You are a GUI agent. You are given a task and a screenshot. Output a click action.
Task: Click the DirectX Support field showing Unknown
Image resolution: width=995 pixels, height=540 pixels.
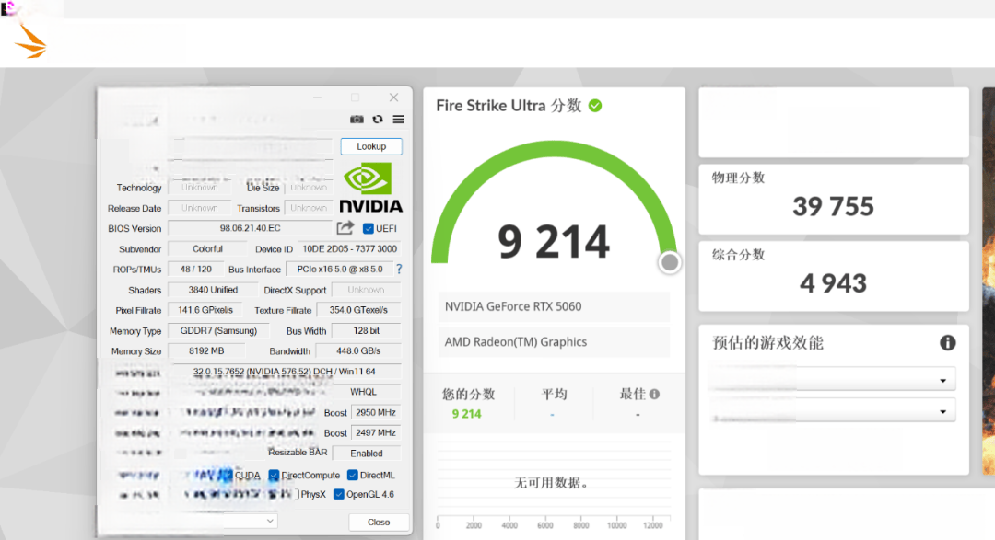366,290
